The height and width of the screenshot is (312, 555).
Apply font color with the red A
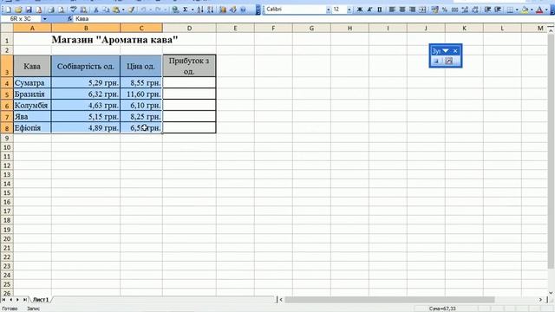(539, 10)
